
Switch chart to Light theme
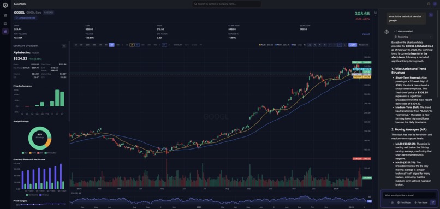click(x=353, y=45)
